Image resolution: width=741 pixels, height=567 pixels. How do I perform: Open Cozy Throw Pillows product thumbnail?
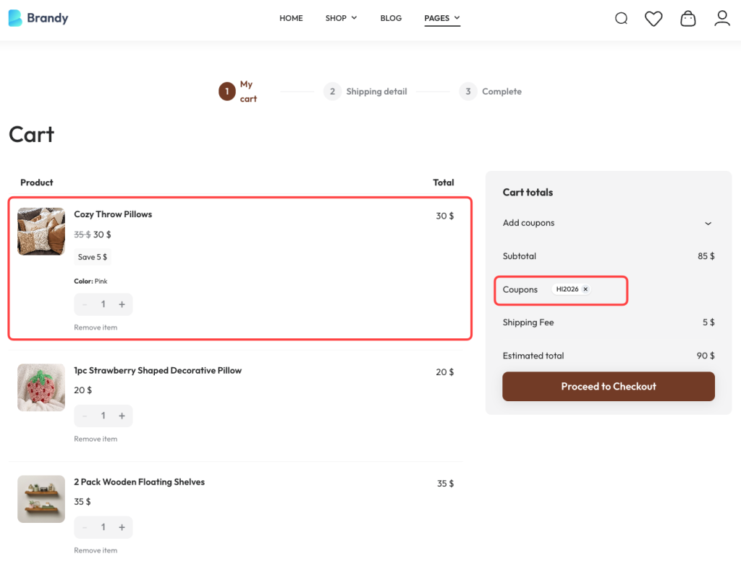click(41, 232)
